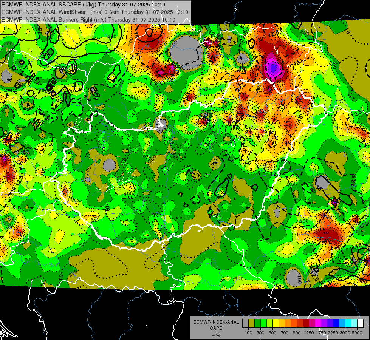Pick the indigo legend swatch
This screenshot has height=340, width=370.
click(330, 323)
